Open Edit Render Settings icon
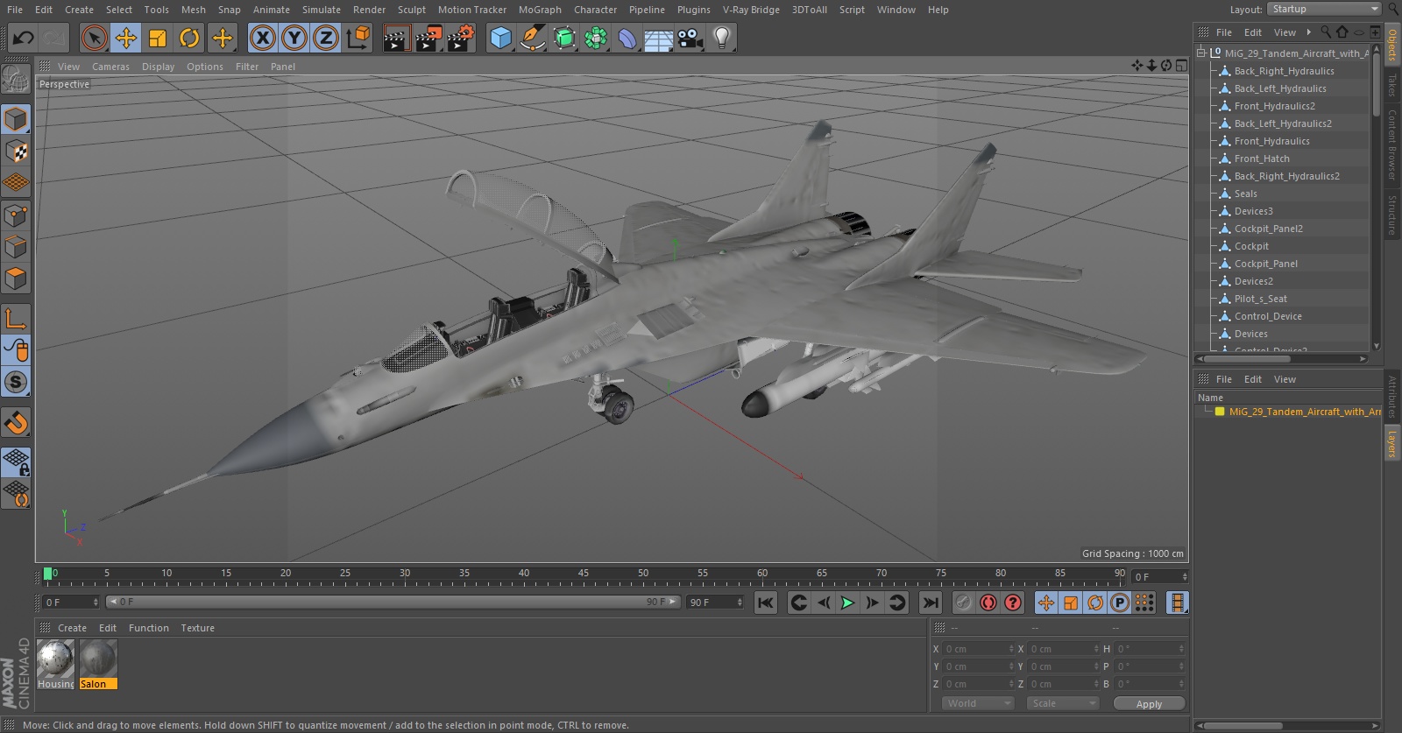Screen dimensions: 1402x733 click(x=461, y=38)
